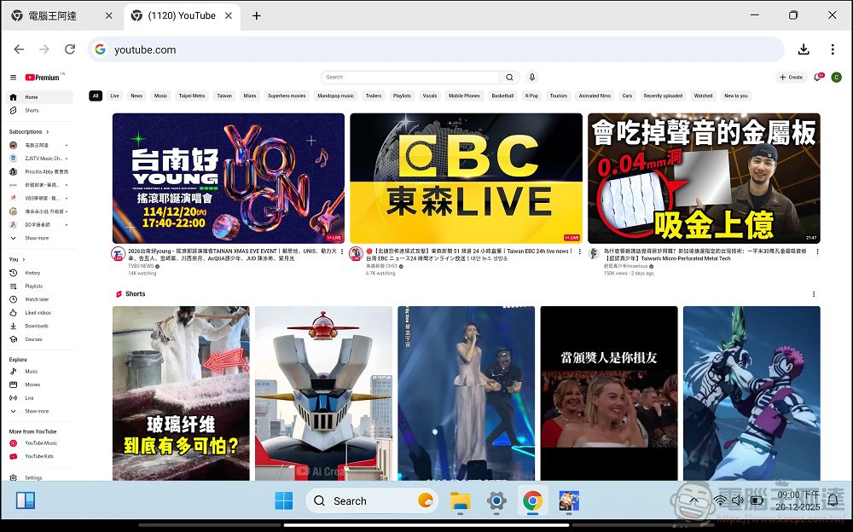
Task: Toggle the Live filter chip
Action: pyautogui.click(x=115, y=95)
